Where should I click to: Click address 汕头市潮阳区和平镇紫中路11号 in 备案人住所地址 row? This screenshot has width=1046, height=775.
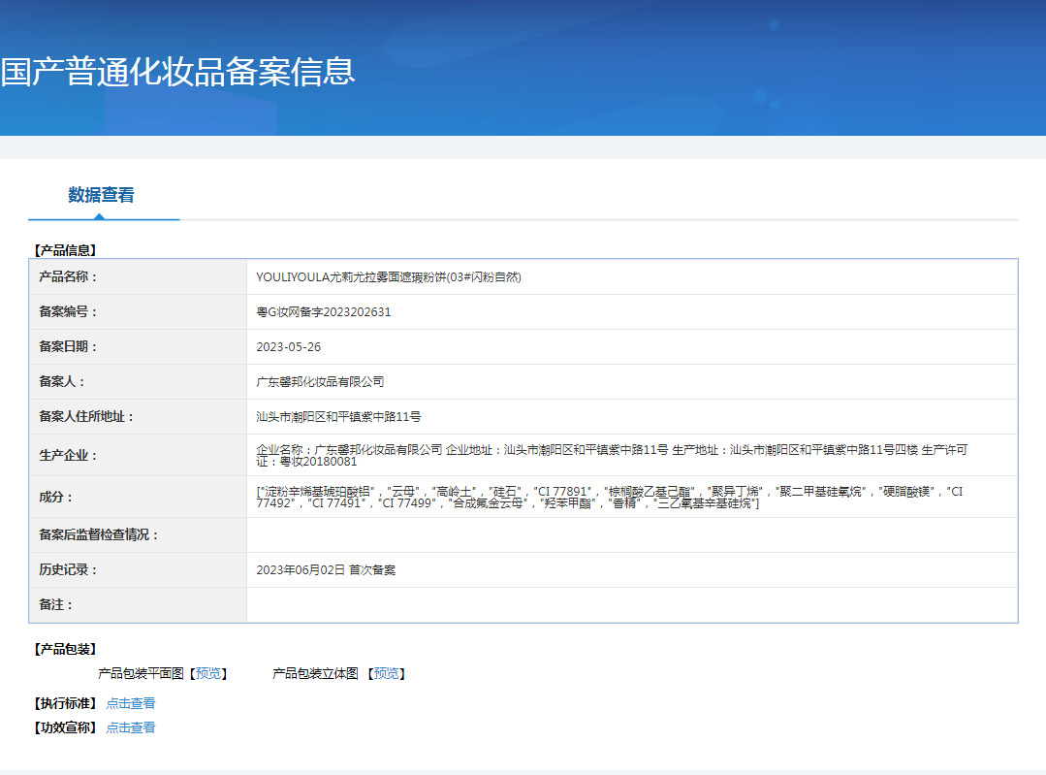[338, 416]
